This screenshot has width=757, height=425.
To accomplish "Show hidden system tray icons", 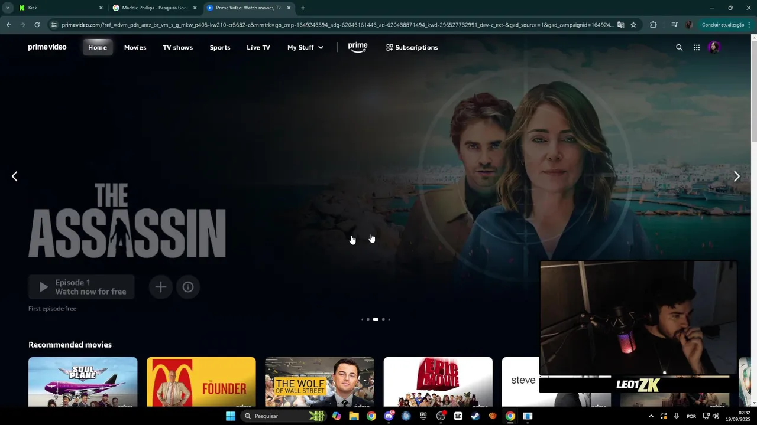I will tap(651, 416).
